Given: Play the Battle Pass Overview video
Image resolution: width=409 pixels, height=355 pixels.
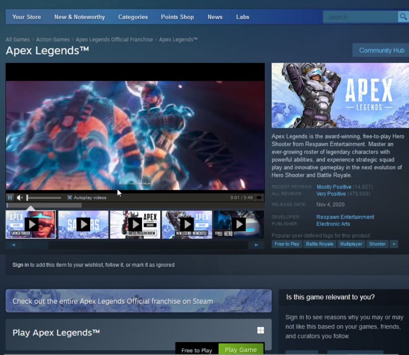Looking at the screenshot, I should point(135,224).
